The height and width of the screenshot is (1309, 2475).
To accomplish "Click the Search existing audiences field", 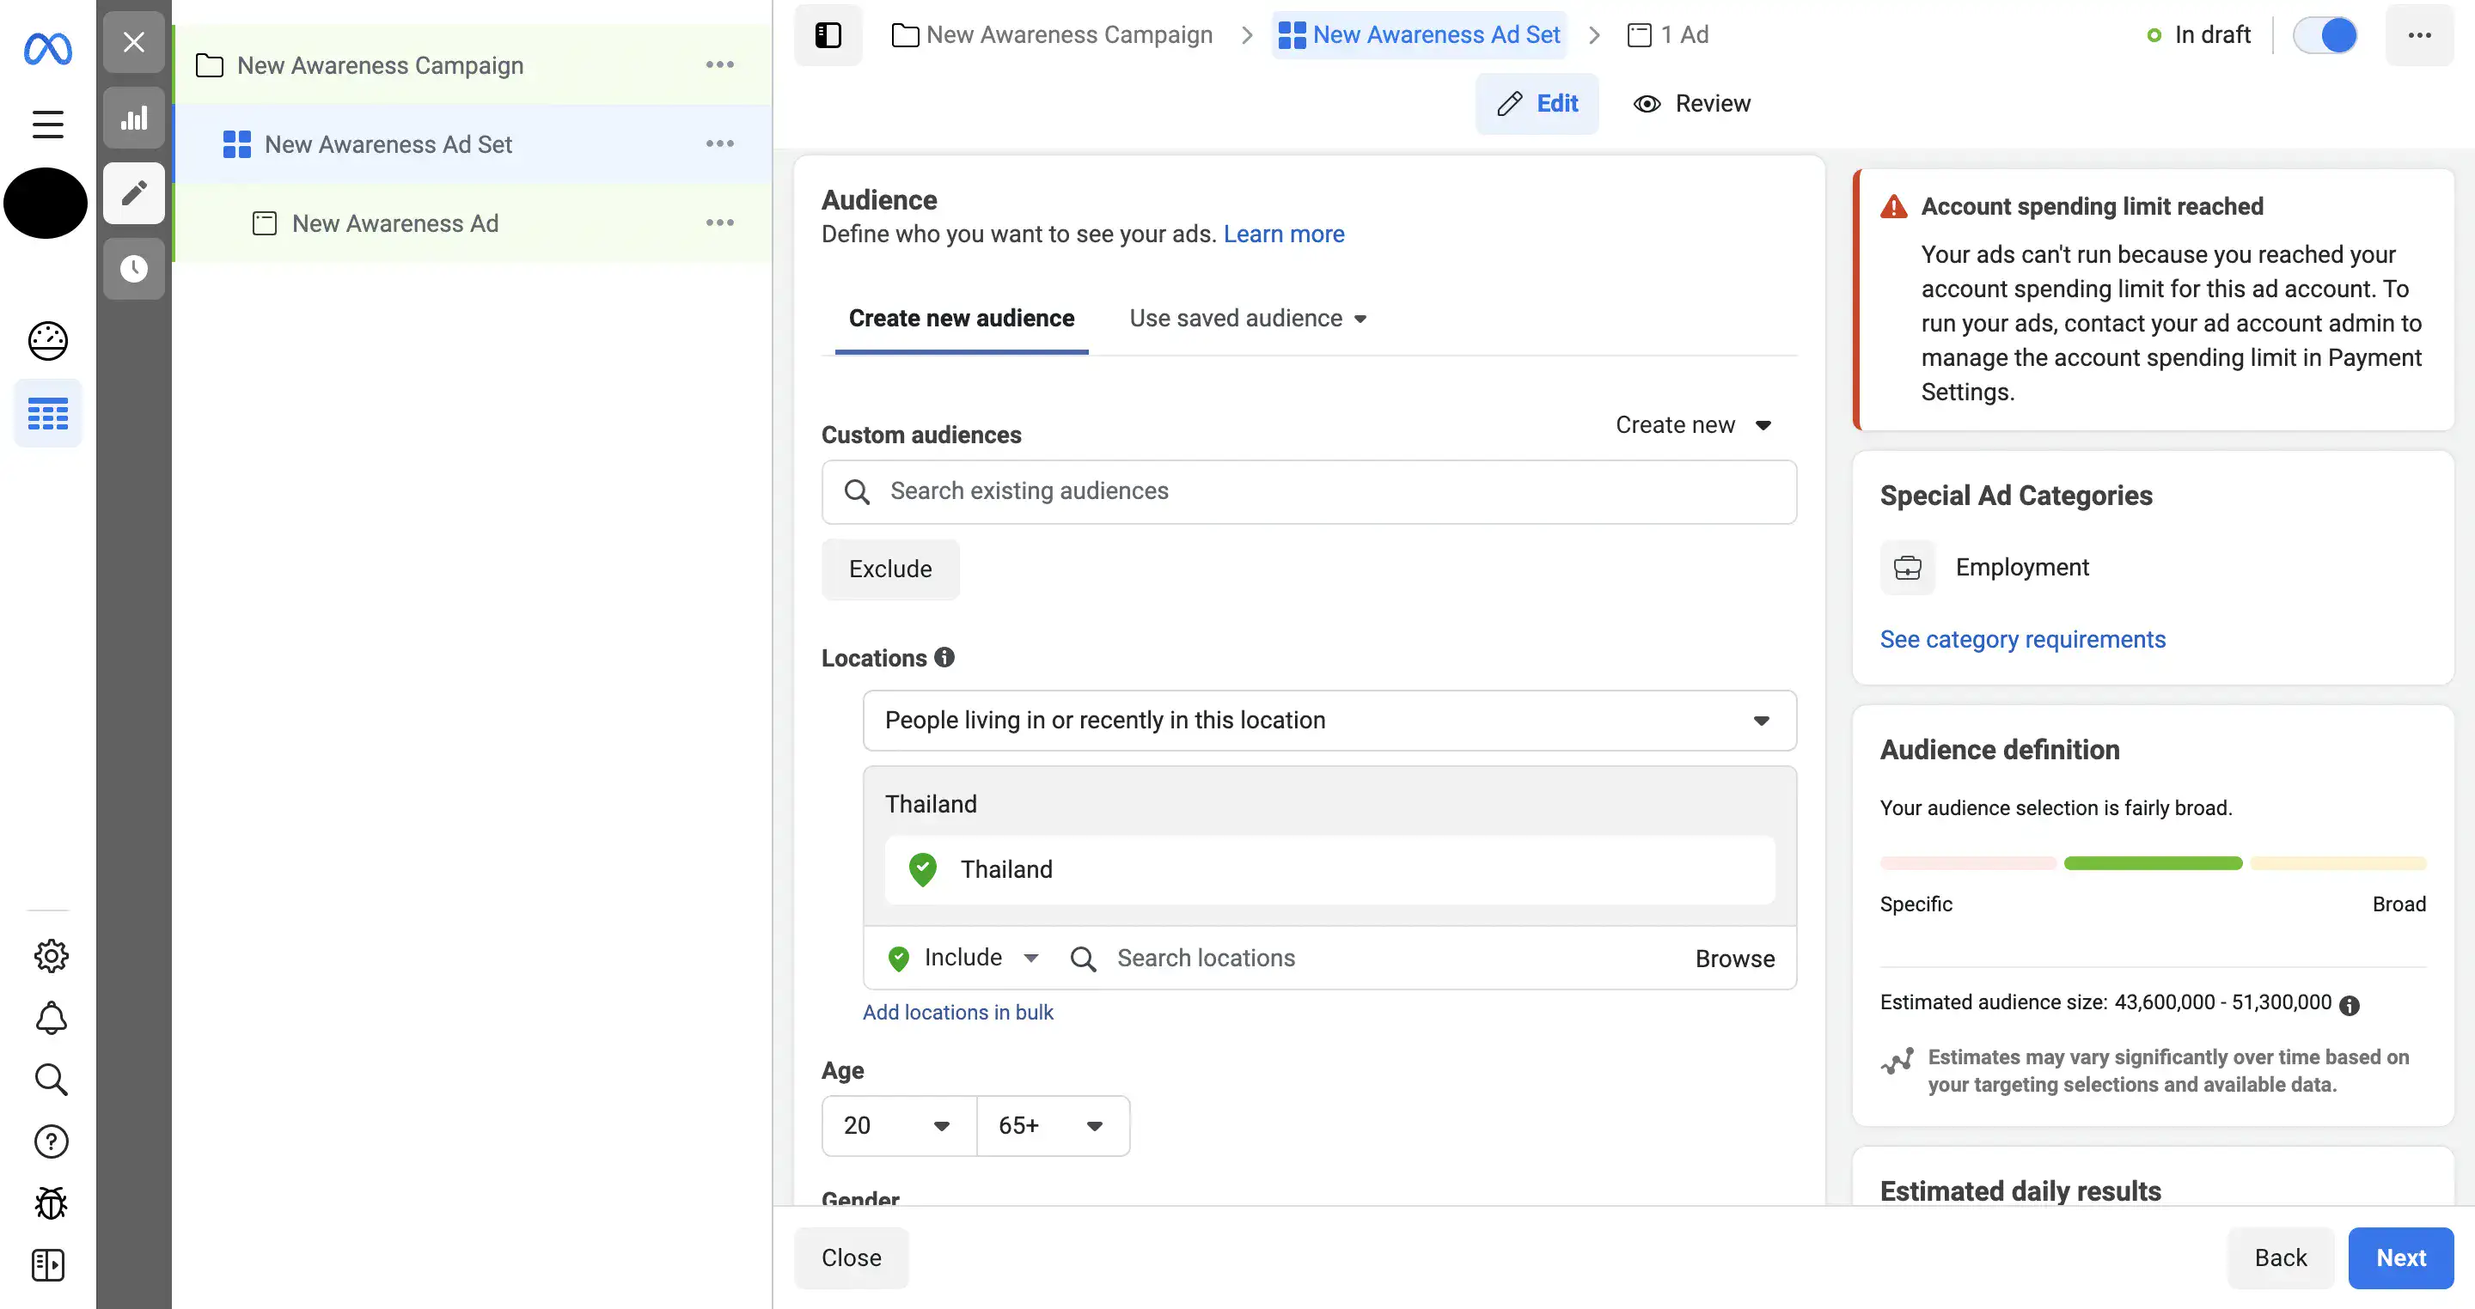I will (x=1308, y=491).
